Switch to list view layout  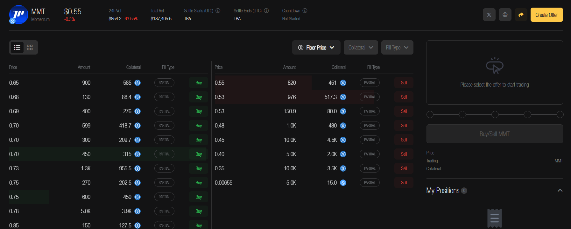tap(17, 47)
